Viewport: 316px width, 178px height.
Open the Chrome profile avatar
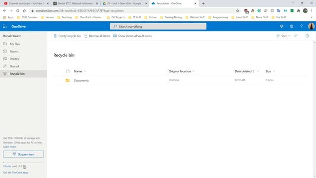305,11
